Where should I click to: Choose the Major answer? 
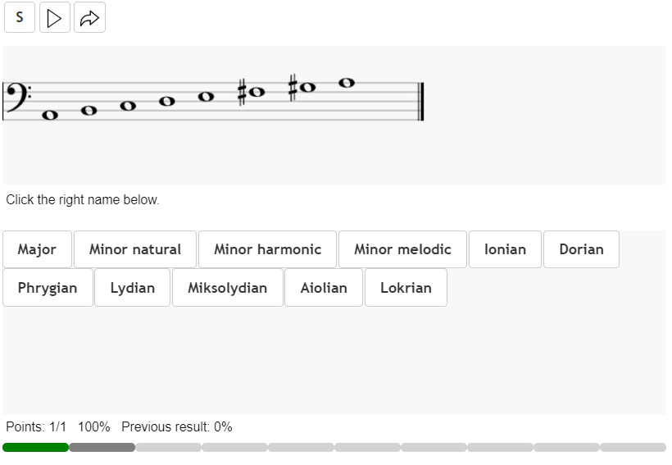(x=37, y=249)
